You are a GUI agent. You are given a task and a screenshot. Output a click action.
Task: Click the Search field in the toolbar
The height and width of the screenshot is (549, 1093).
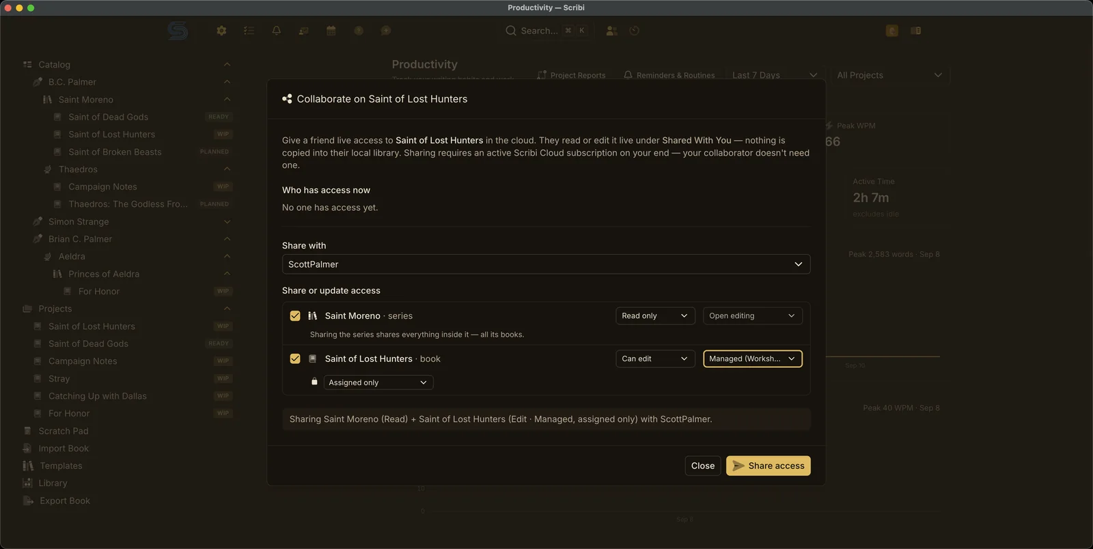[x=546, y=31]
